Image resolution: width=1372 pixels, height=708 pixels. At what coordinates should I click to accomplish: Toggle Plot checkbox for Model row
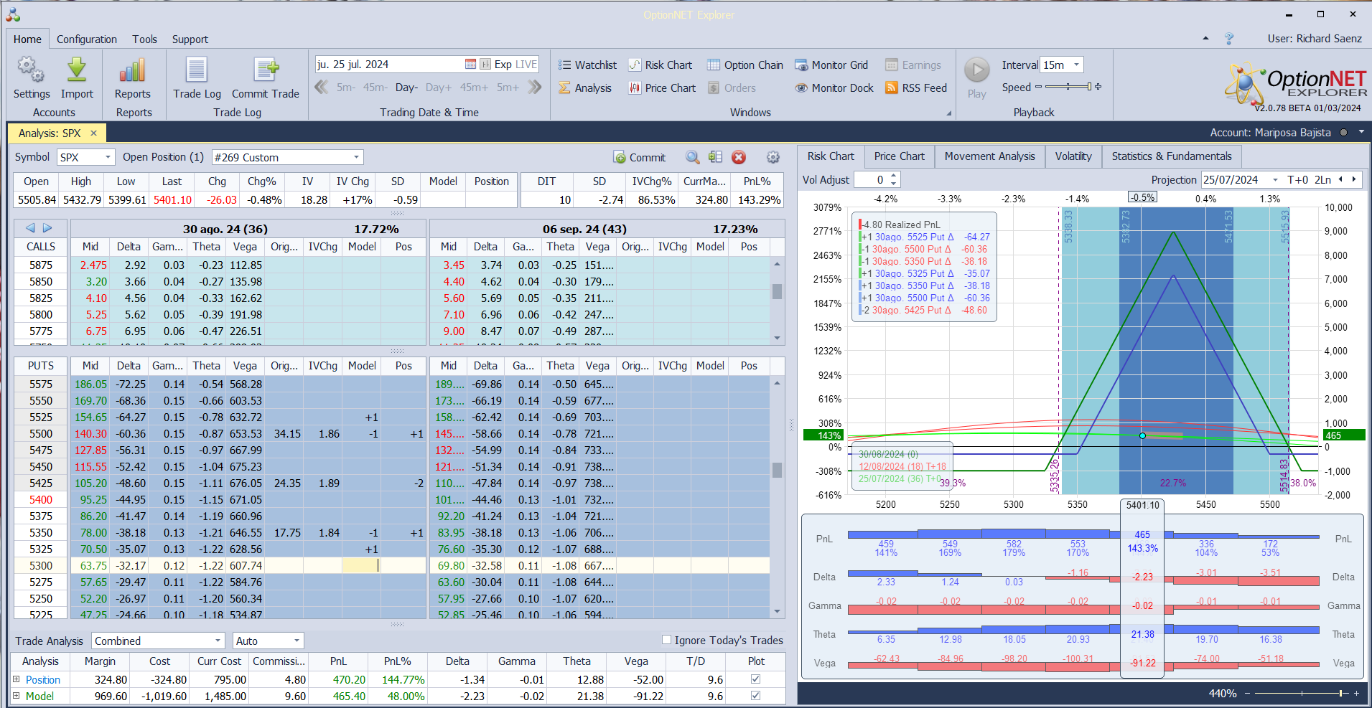tap(755, 695)
